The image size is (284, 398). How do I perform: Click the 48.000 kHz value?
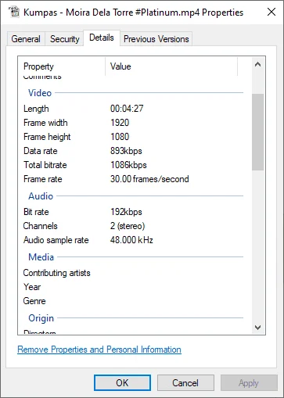click(x=131, y=240)
